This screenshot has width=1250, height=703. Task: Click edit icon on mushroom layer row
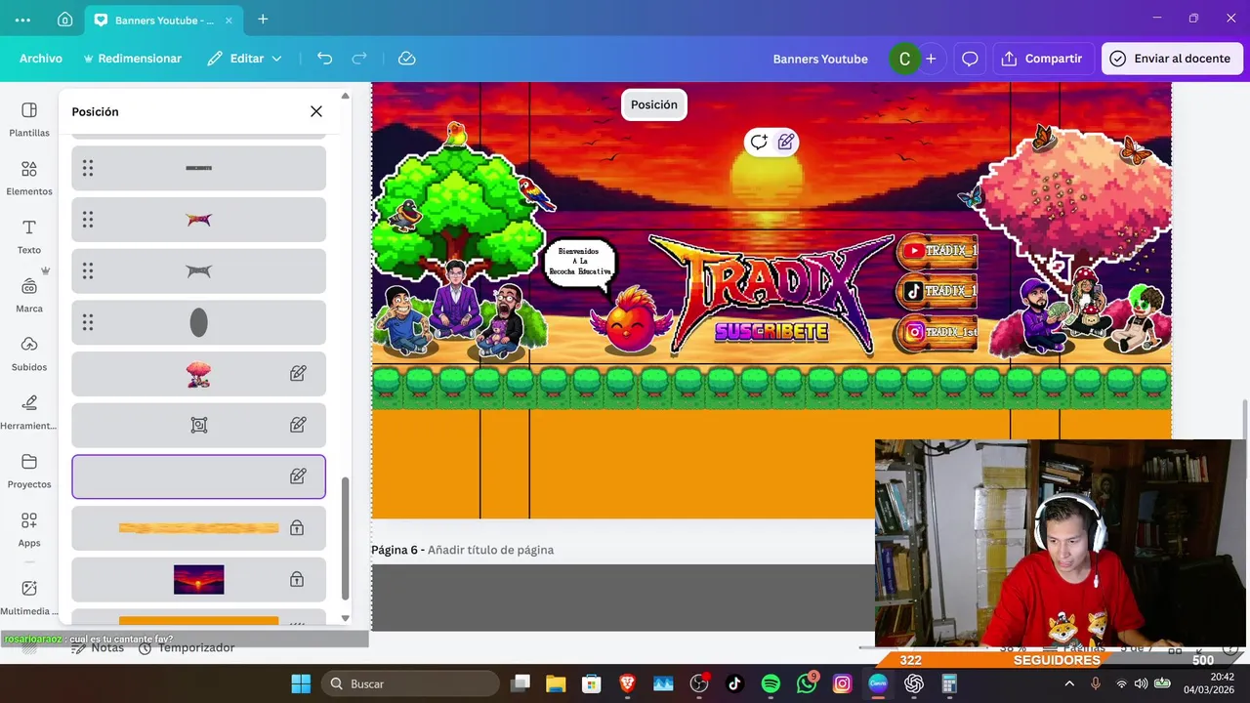point(298,373)
